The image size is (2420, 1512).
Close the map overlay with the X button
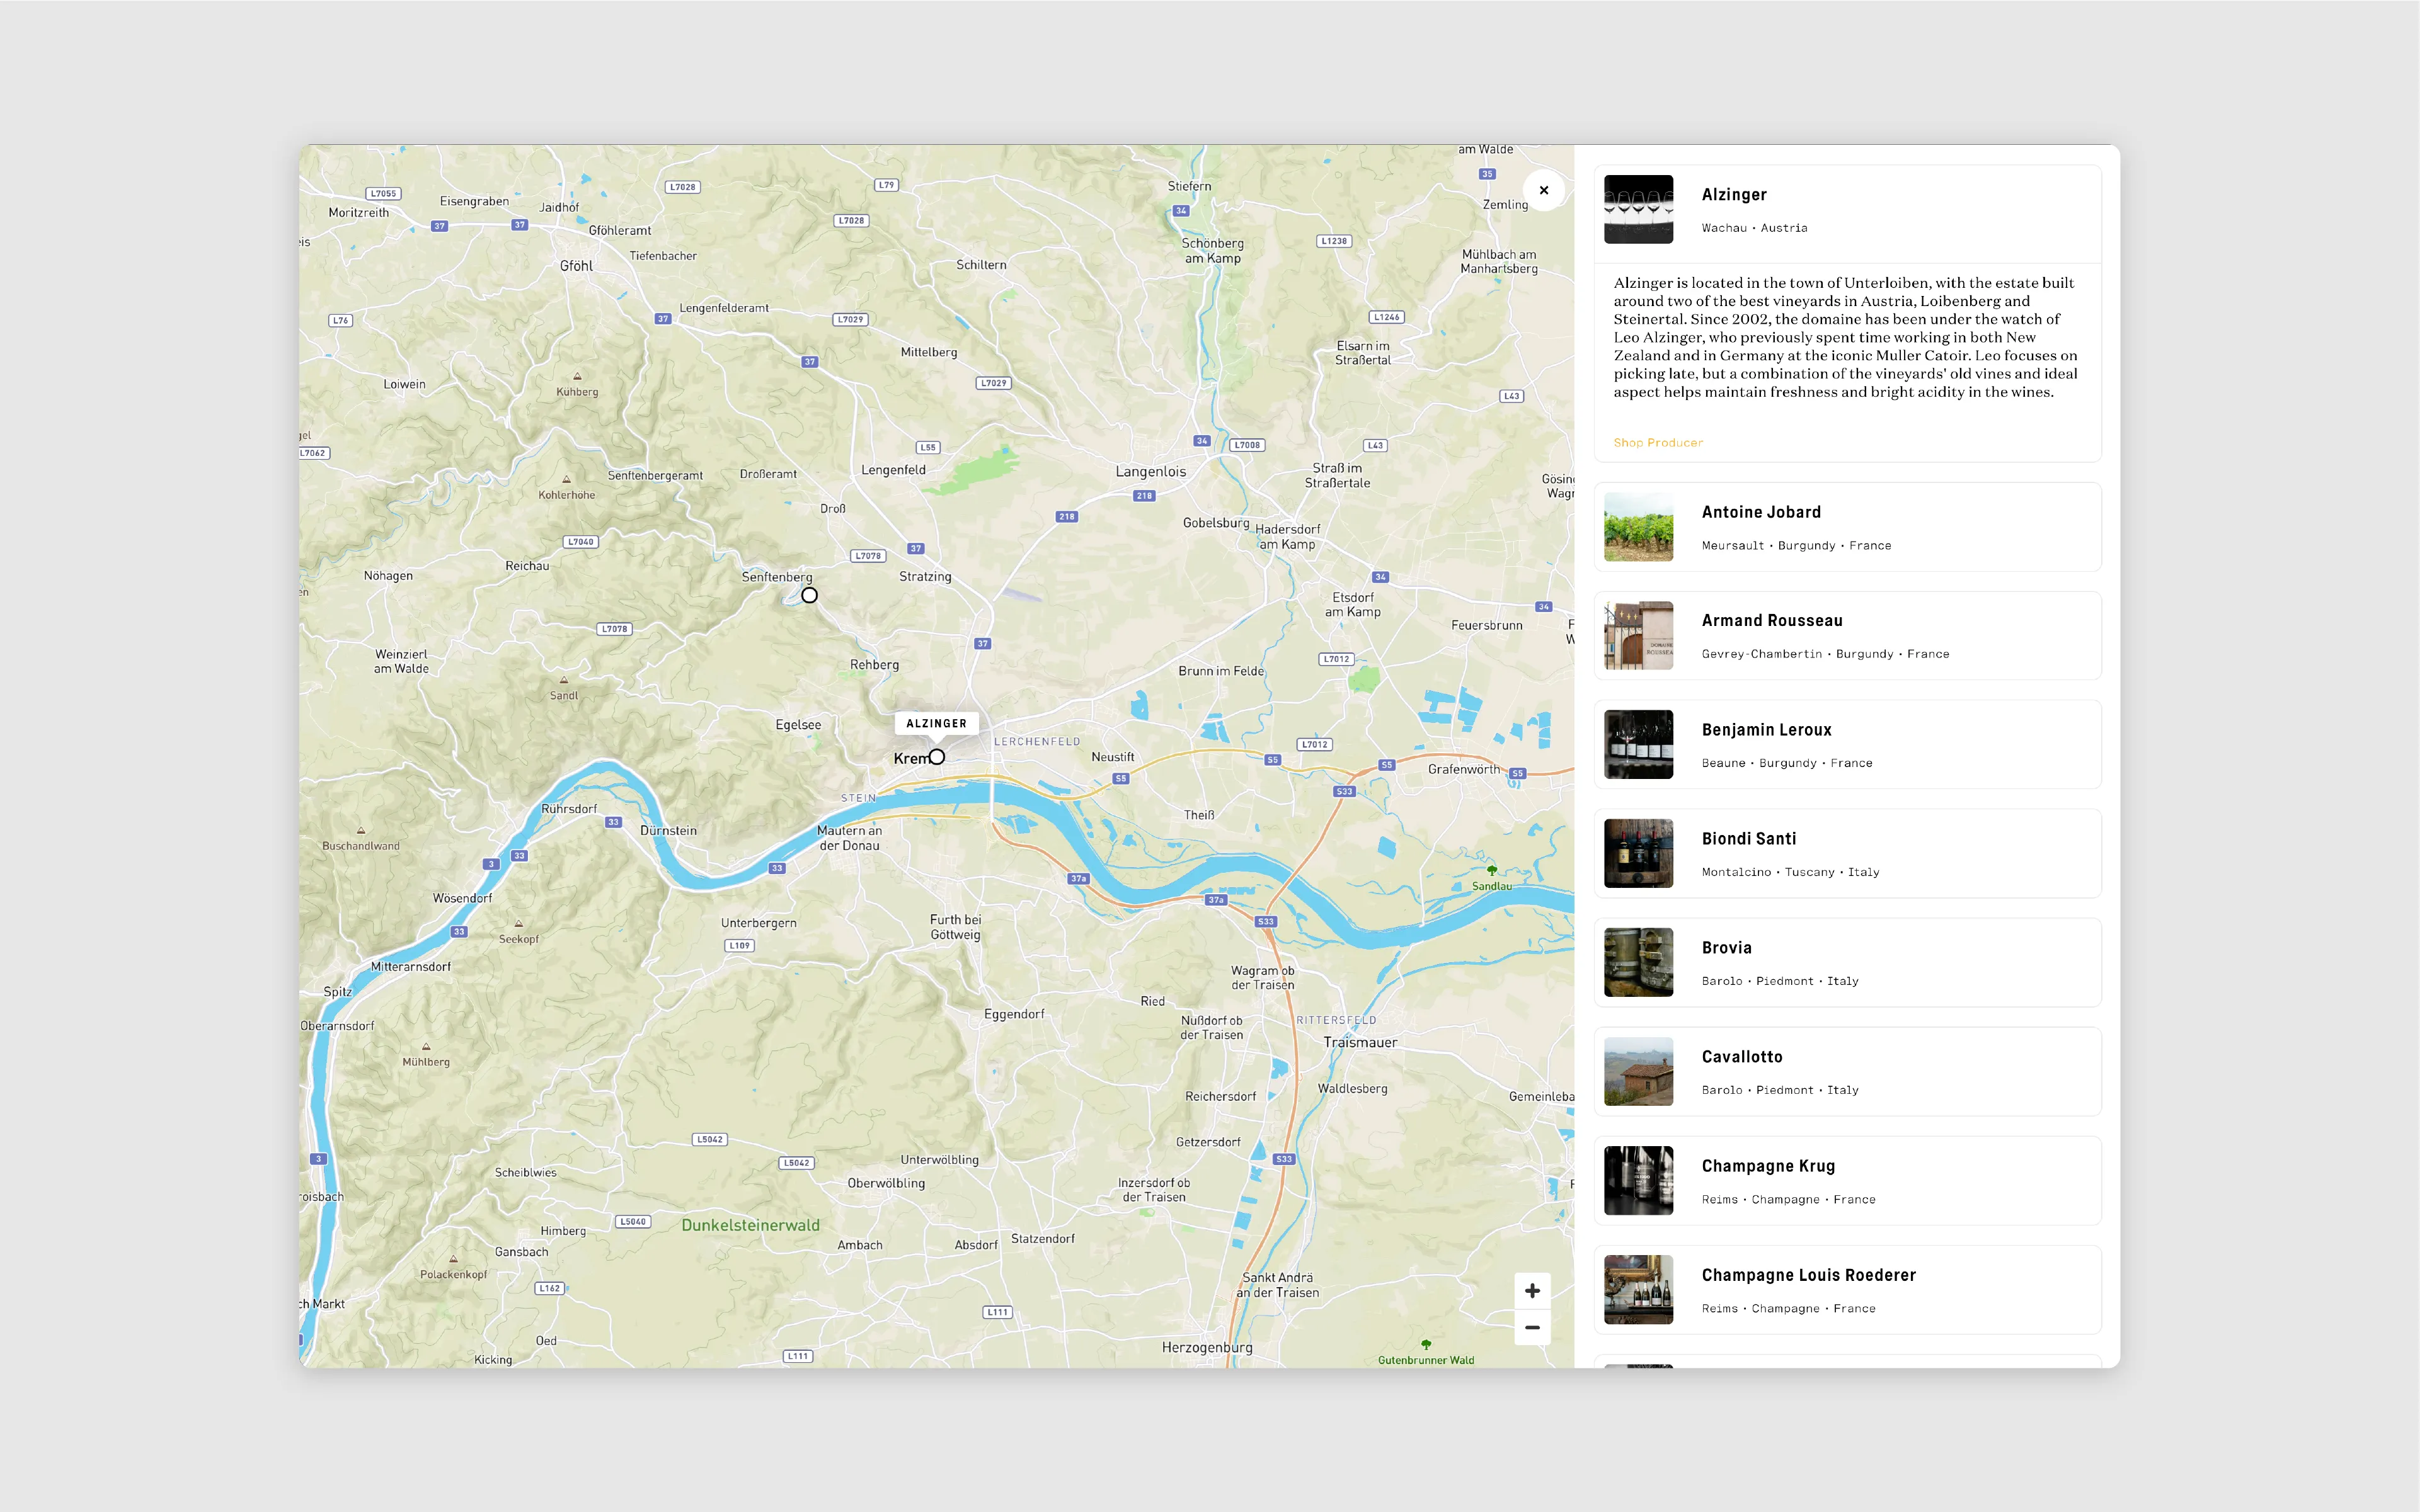tap(1544, 190)
